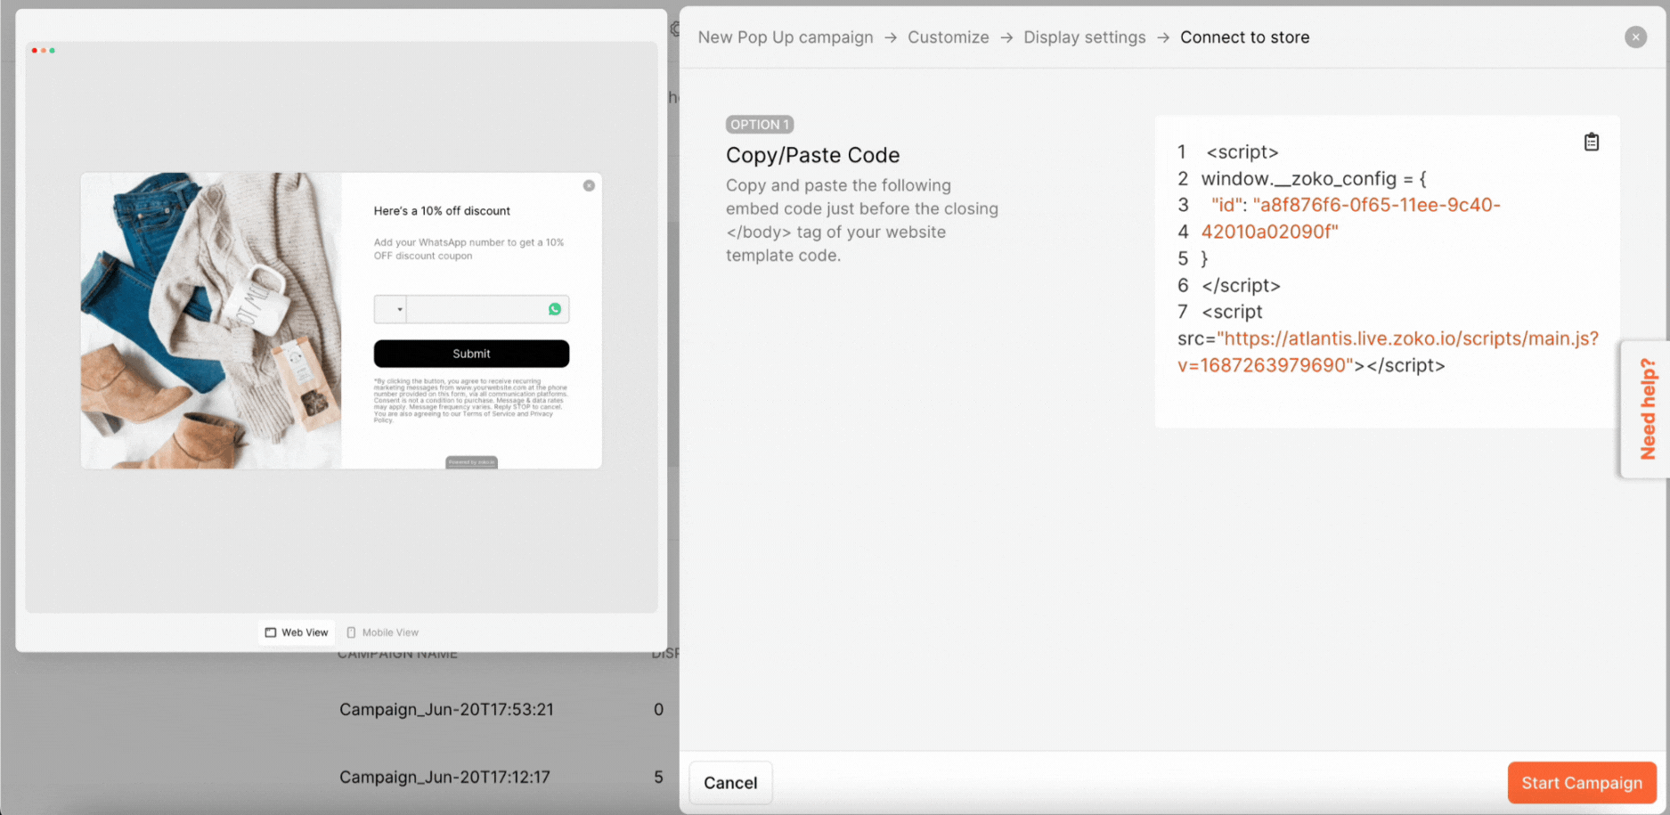Image resolution: width=1670 pixels, height=815 pixels.
Task: Click "Here's a 10% off discount" heading
Action: [442, 211]
